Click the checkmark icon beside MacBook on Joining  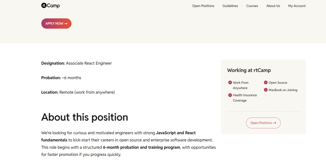pyautogui.click(x=266, y=90)
